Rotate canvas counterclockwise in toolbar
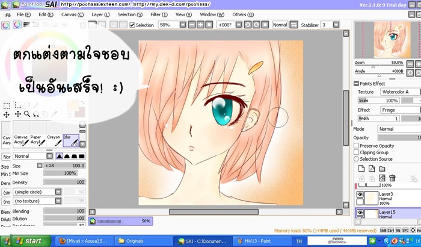Viewport: 421px width, 247px height. [248, 25]
